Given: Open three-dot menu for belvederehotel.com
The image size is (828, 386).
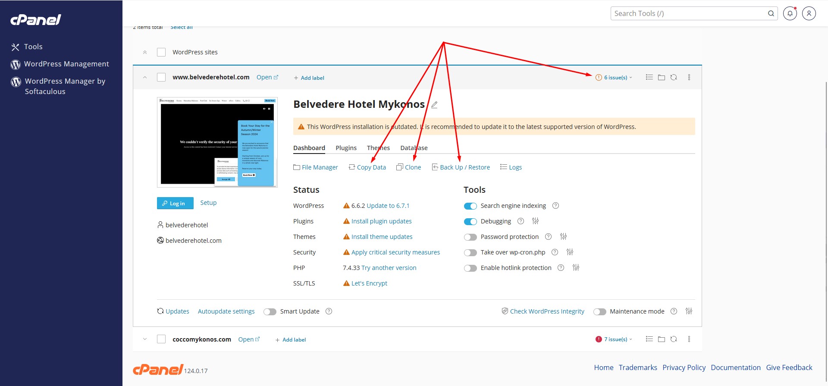Looking at the screenshot, I should tap(689, 78).
